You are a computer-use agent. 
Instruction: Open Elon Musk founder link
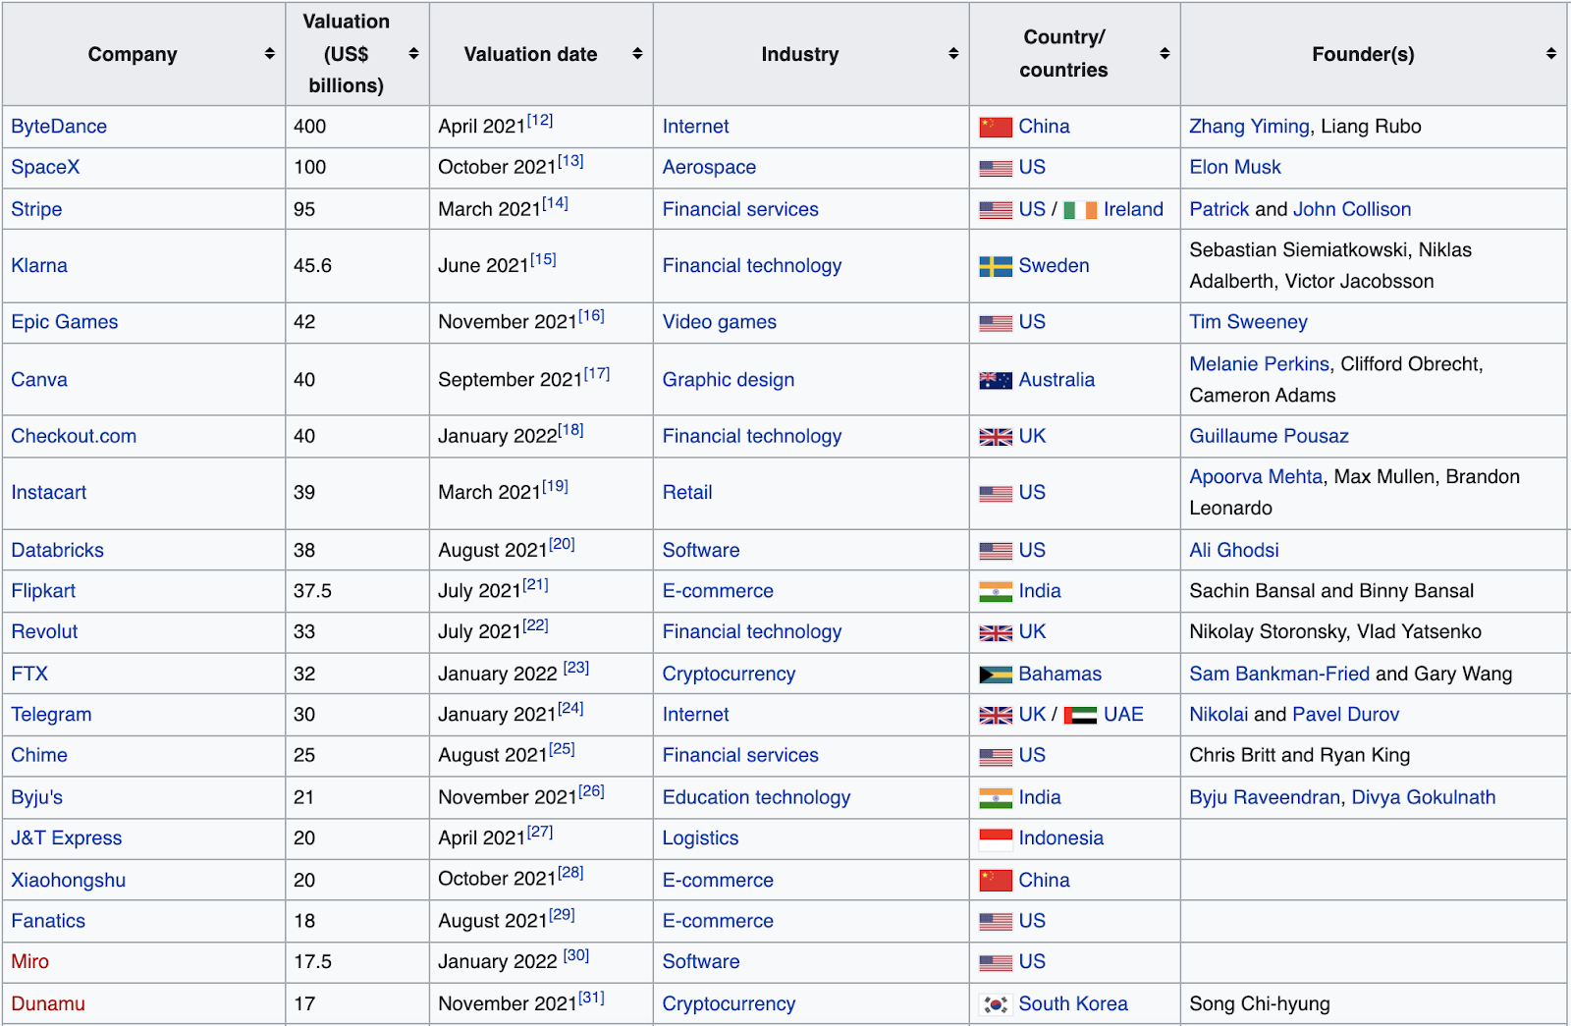(x=1235, y=167)
